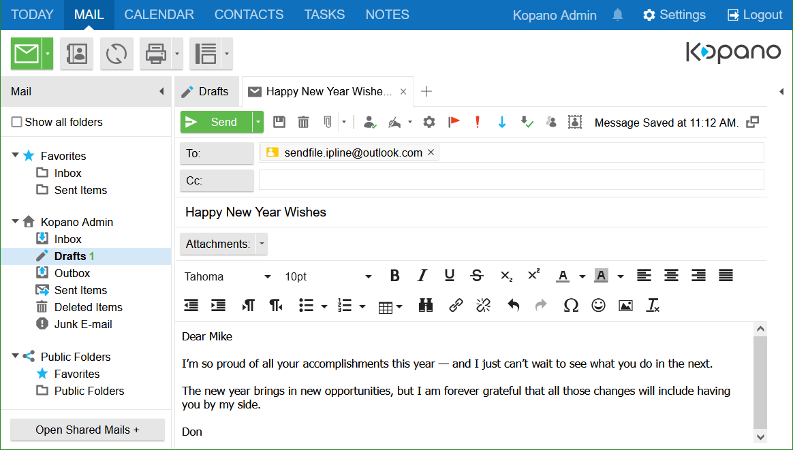793x450 pixels.
Task: Set the red follow-up flag
Action: (454, 123)
